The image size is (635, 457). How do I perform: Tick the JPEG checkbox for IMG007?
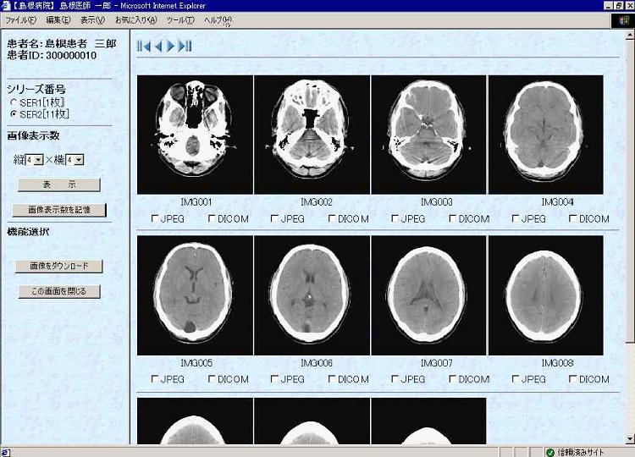click(395, 379)
